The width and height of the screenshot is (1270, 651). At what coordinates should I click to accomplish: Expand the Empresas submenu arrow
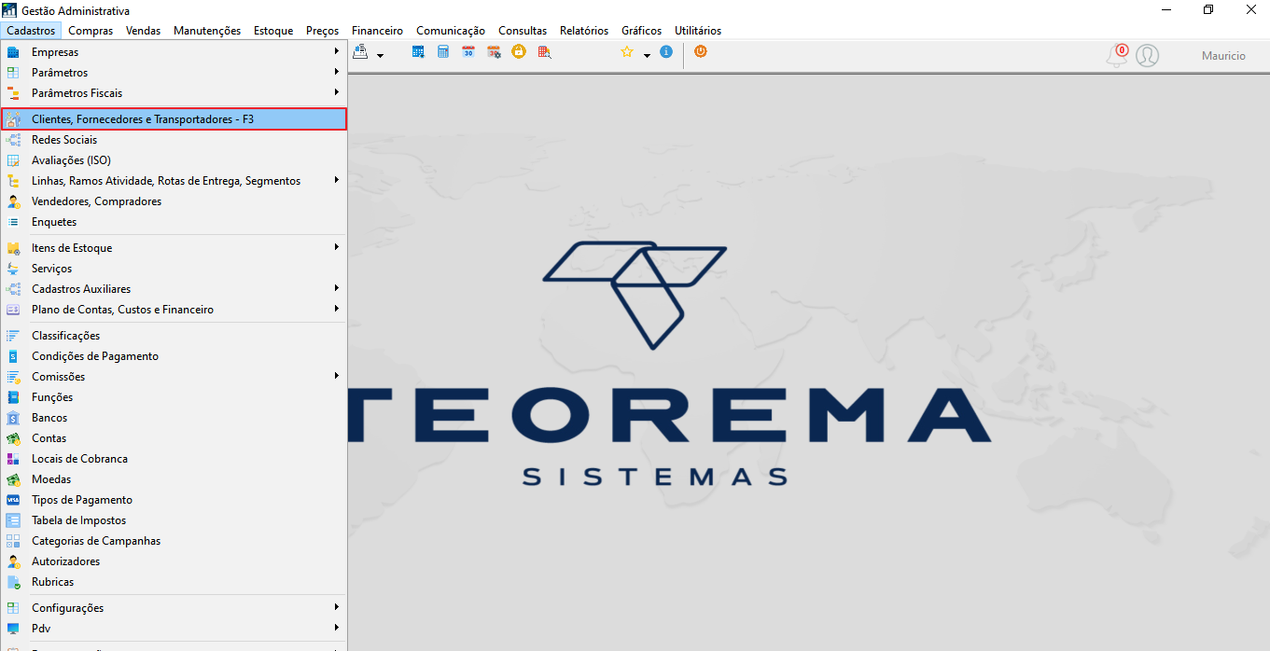pyautogui.click(x=337, y=51)
